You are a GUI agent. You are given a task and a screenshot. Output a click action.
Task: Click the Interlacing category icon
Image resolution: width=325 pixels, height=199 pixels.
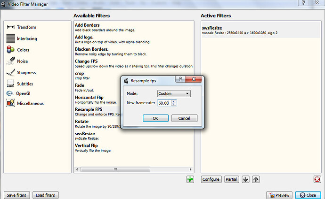click(x=10, y=38)
